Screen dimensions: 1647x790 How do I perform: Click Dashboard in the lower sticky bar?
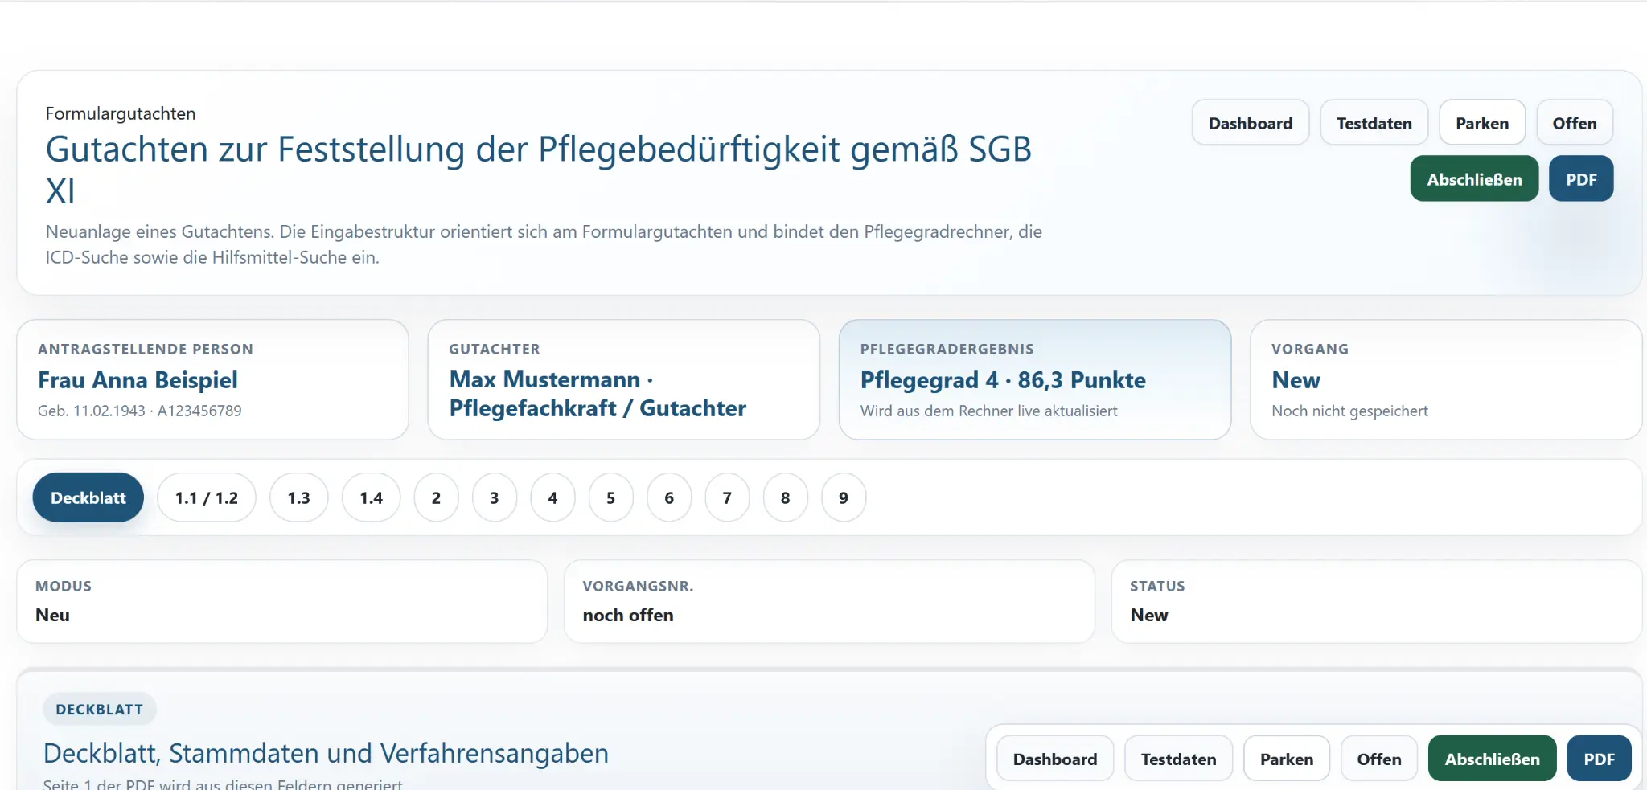coord(1055,759)
